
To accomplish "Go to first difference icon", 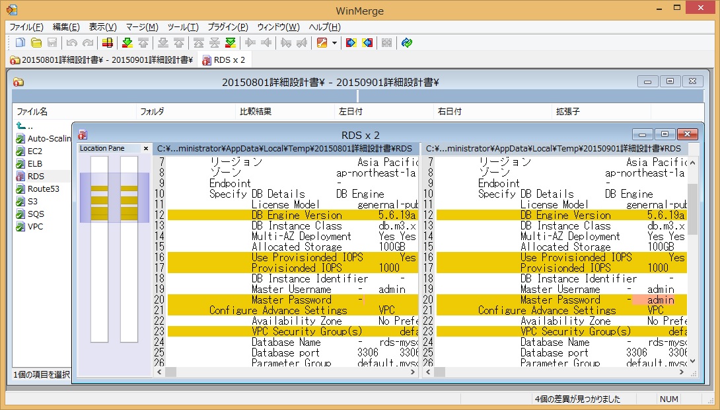I will [199, 43].
